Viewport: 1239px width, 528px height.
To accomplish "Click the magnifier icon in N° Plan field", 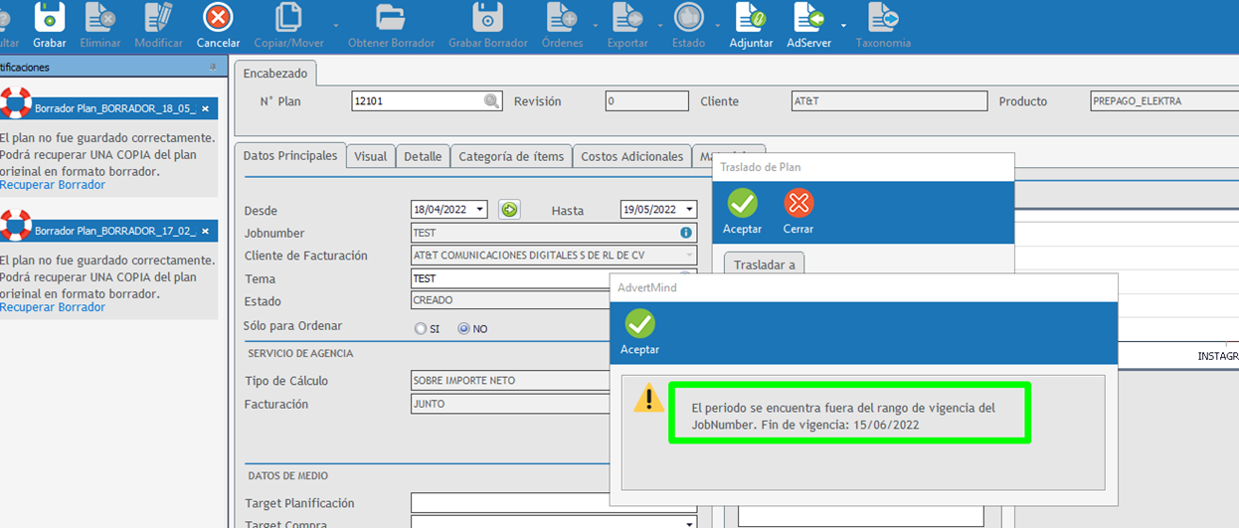I will pos(491,101).
